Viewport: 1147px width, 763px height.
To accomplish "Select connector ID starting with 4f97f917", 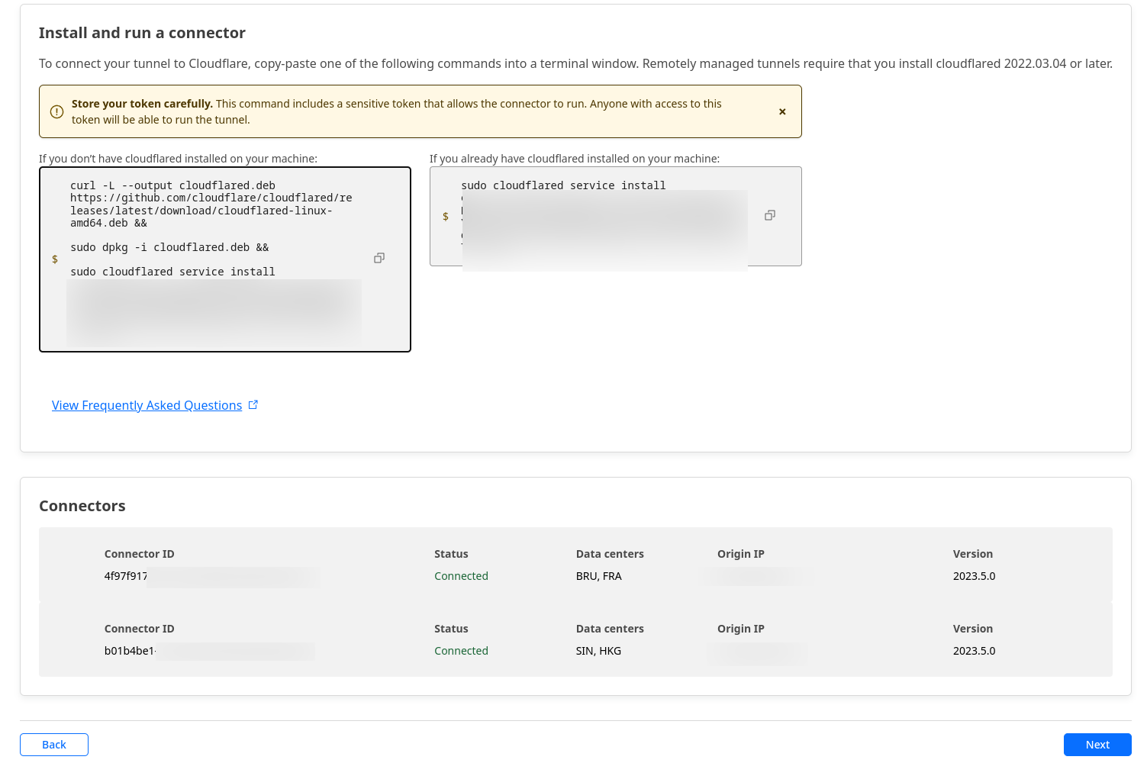I will (x=126, y=576).
